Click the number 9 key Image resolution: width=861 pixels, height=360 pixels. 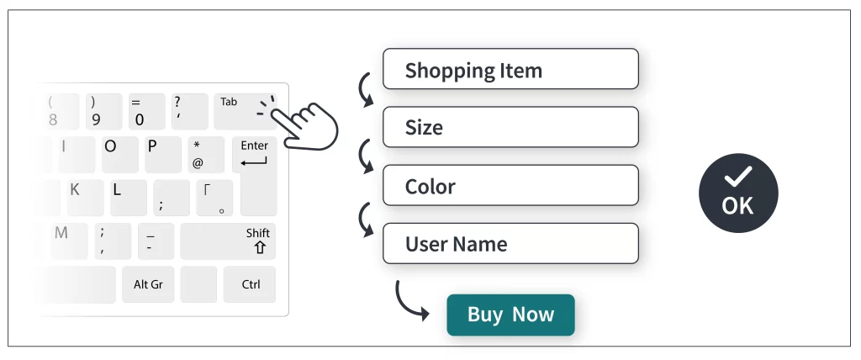tap(103, 112)
